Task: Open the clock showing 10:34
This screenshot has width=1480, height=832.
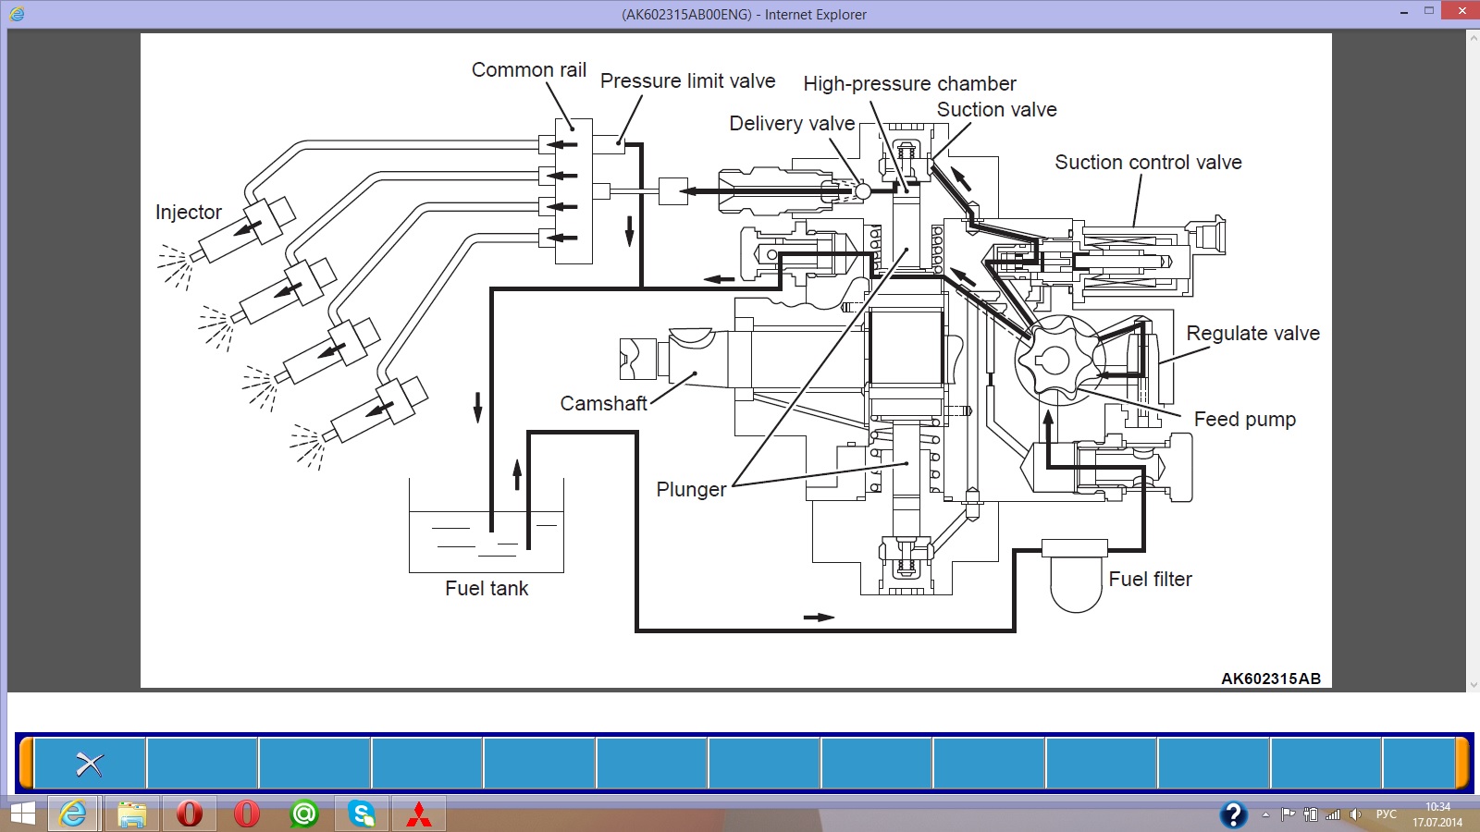Action: 1437,814
